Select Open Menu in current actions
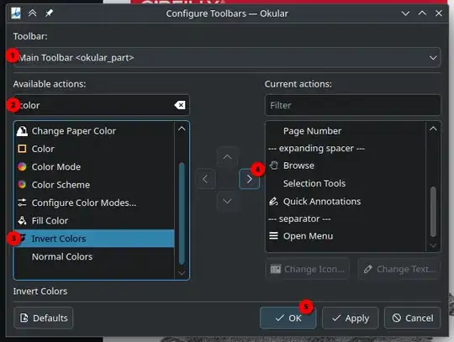 [x=346, y=236]
